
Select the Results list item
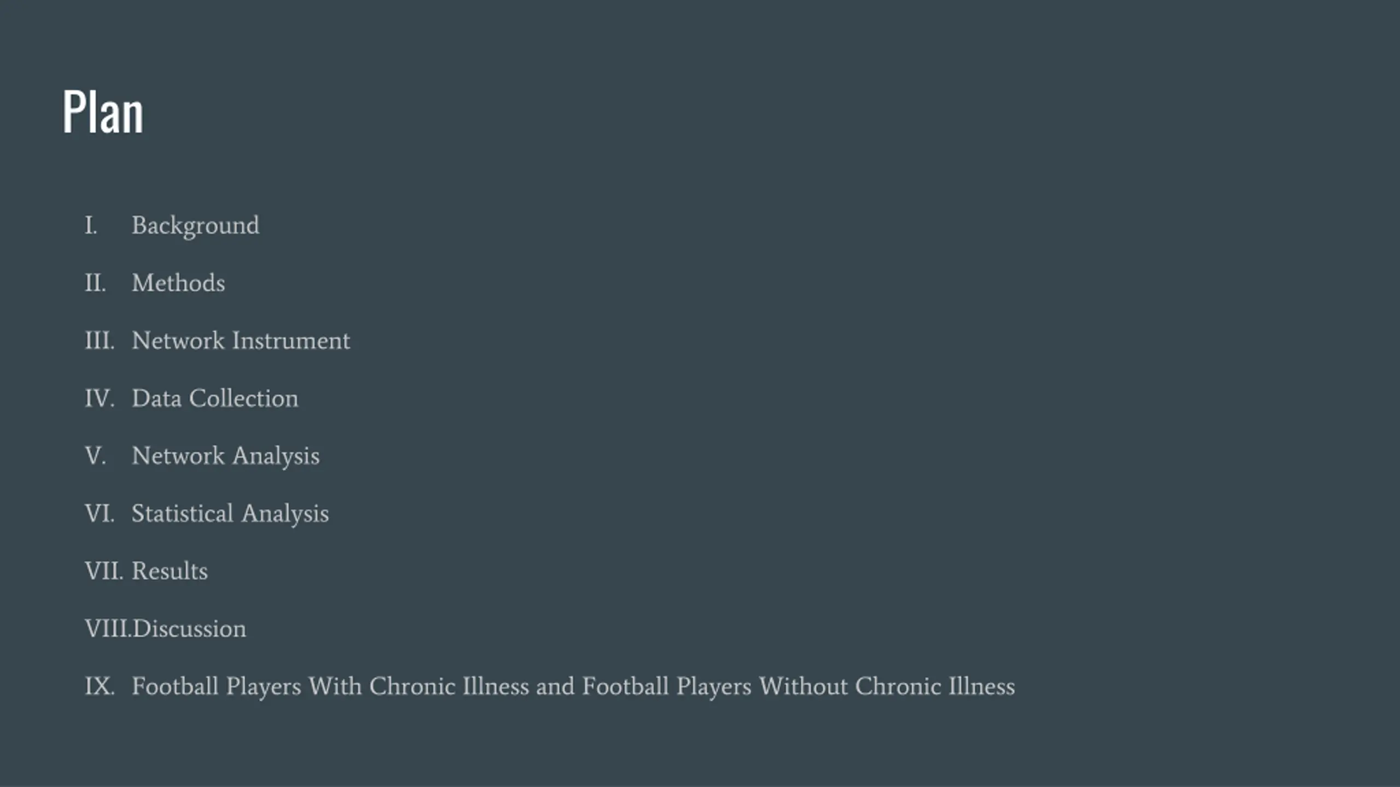point(170,571)
